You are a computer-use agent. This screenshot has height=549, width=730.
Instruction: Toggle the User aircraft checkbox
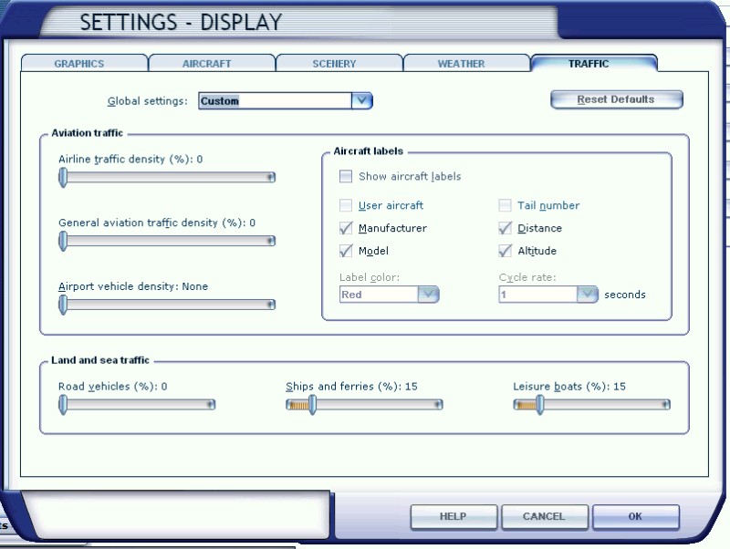[x=346, y=205]
